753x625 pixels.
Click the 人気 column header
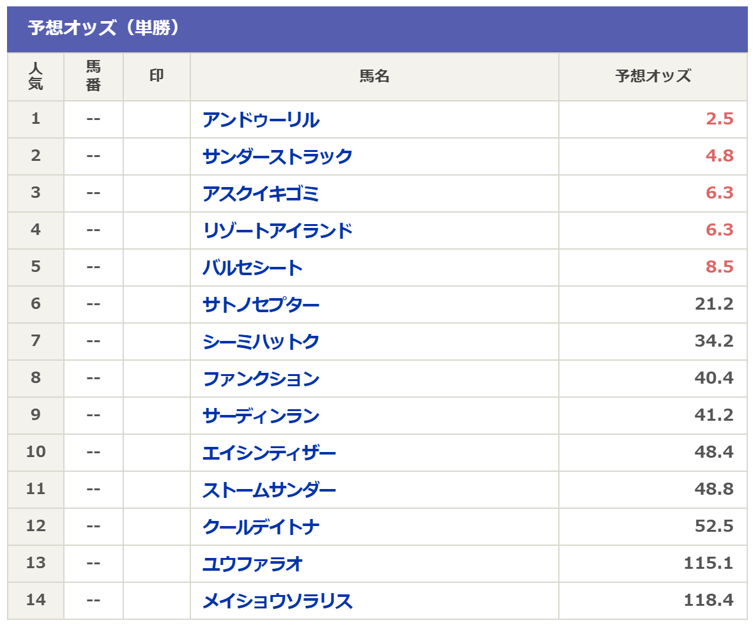point(36,76)
